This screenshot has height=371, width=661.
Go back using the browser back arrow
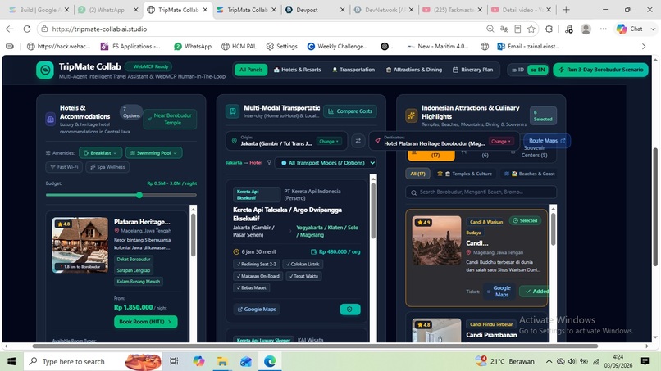pyautogui.click(x=9, y=29)
